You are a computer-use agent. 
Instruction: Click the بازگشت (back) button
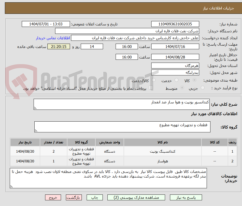point(74,197)
